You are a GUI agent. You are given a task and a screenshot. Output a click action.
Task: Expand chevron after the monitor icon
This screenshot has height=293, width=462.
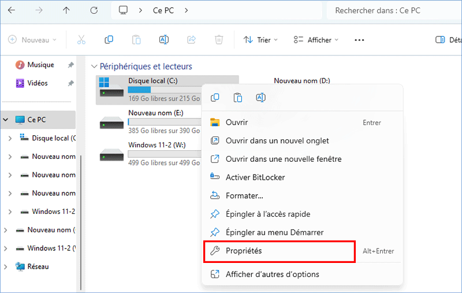140,10
